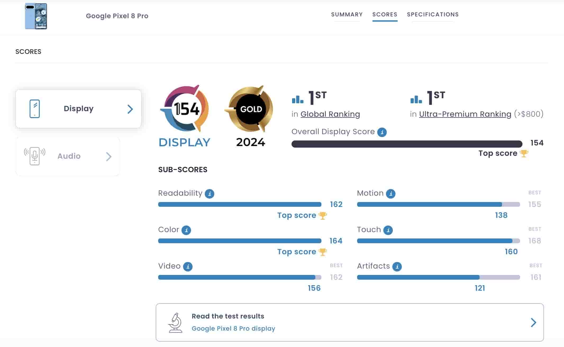Open the Global Ranking link

click(x=330, y=114)
